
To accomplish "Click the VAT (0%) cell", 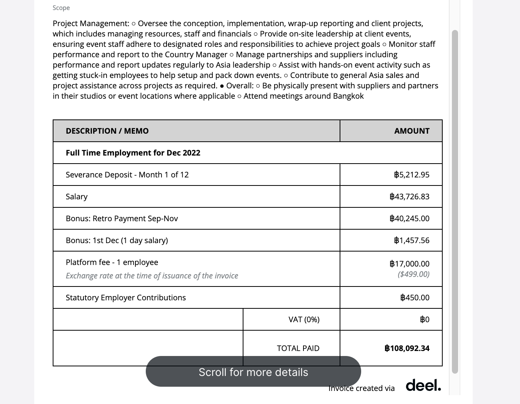I will point(303,319).
